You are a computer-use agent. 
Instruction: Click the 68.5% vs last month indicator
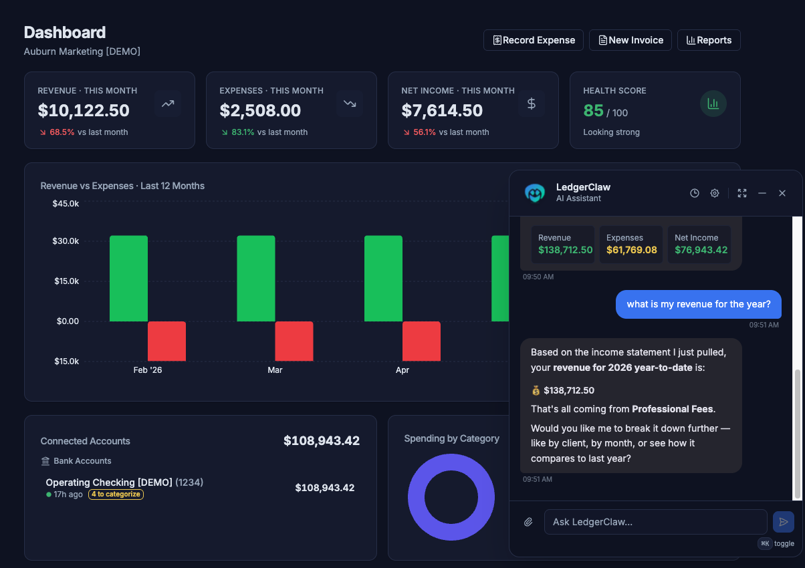click(83, 132)
